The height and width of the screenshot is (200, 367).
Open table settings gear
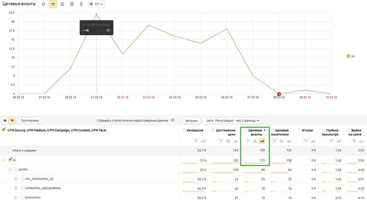pos(172,120)
